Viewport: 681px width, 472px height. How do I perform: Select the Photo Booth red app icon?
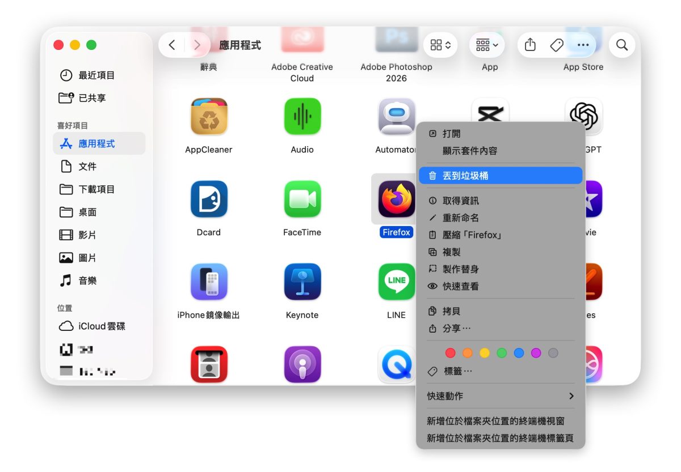pyautogui.click(x=209, y=364)
